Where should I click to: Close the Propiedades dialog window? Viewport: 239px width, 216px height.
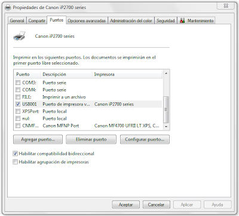pyautogui.click(x=226, y=6)
